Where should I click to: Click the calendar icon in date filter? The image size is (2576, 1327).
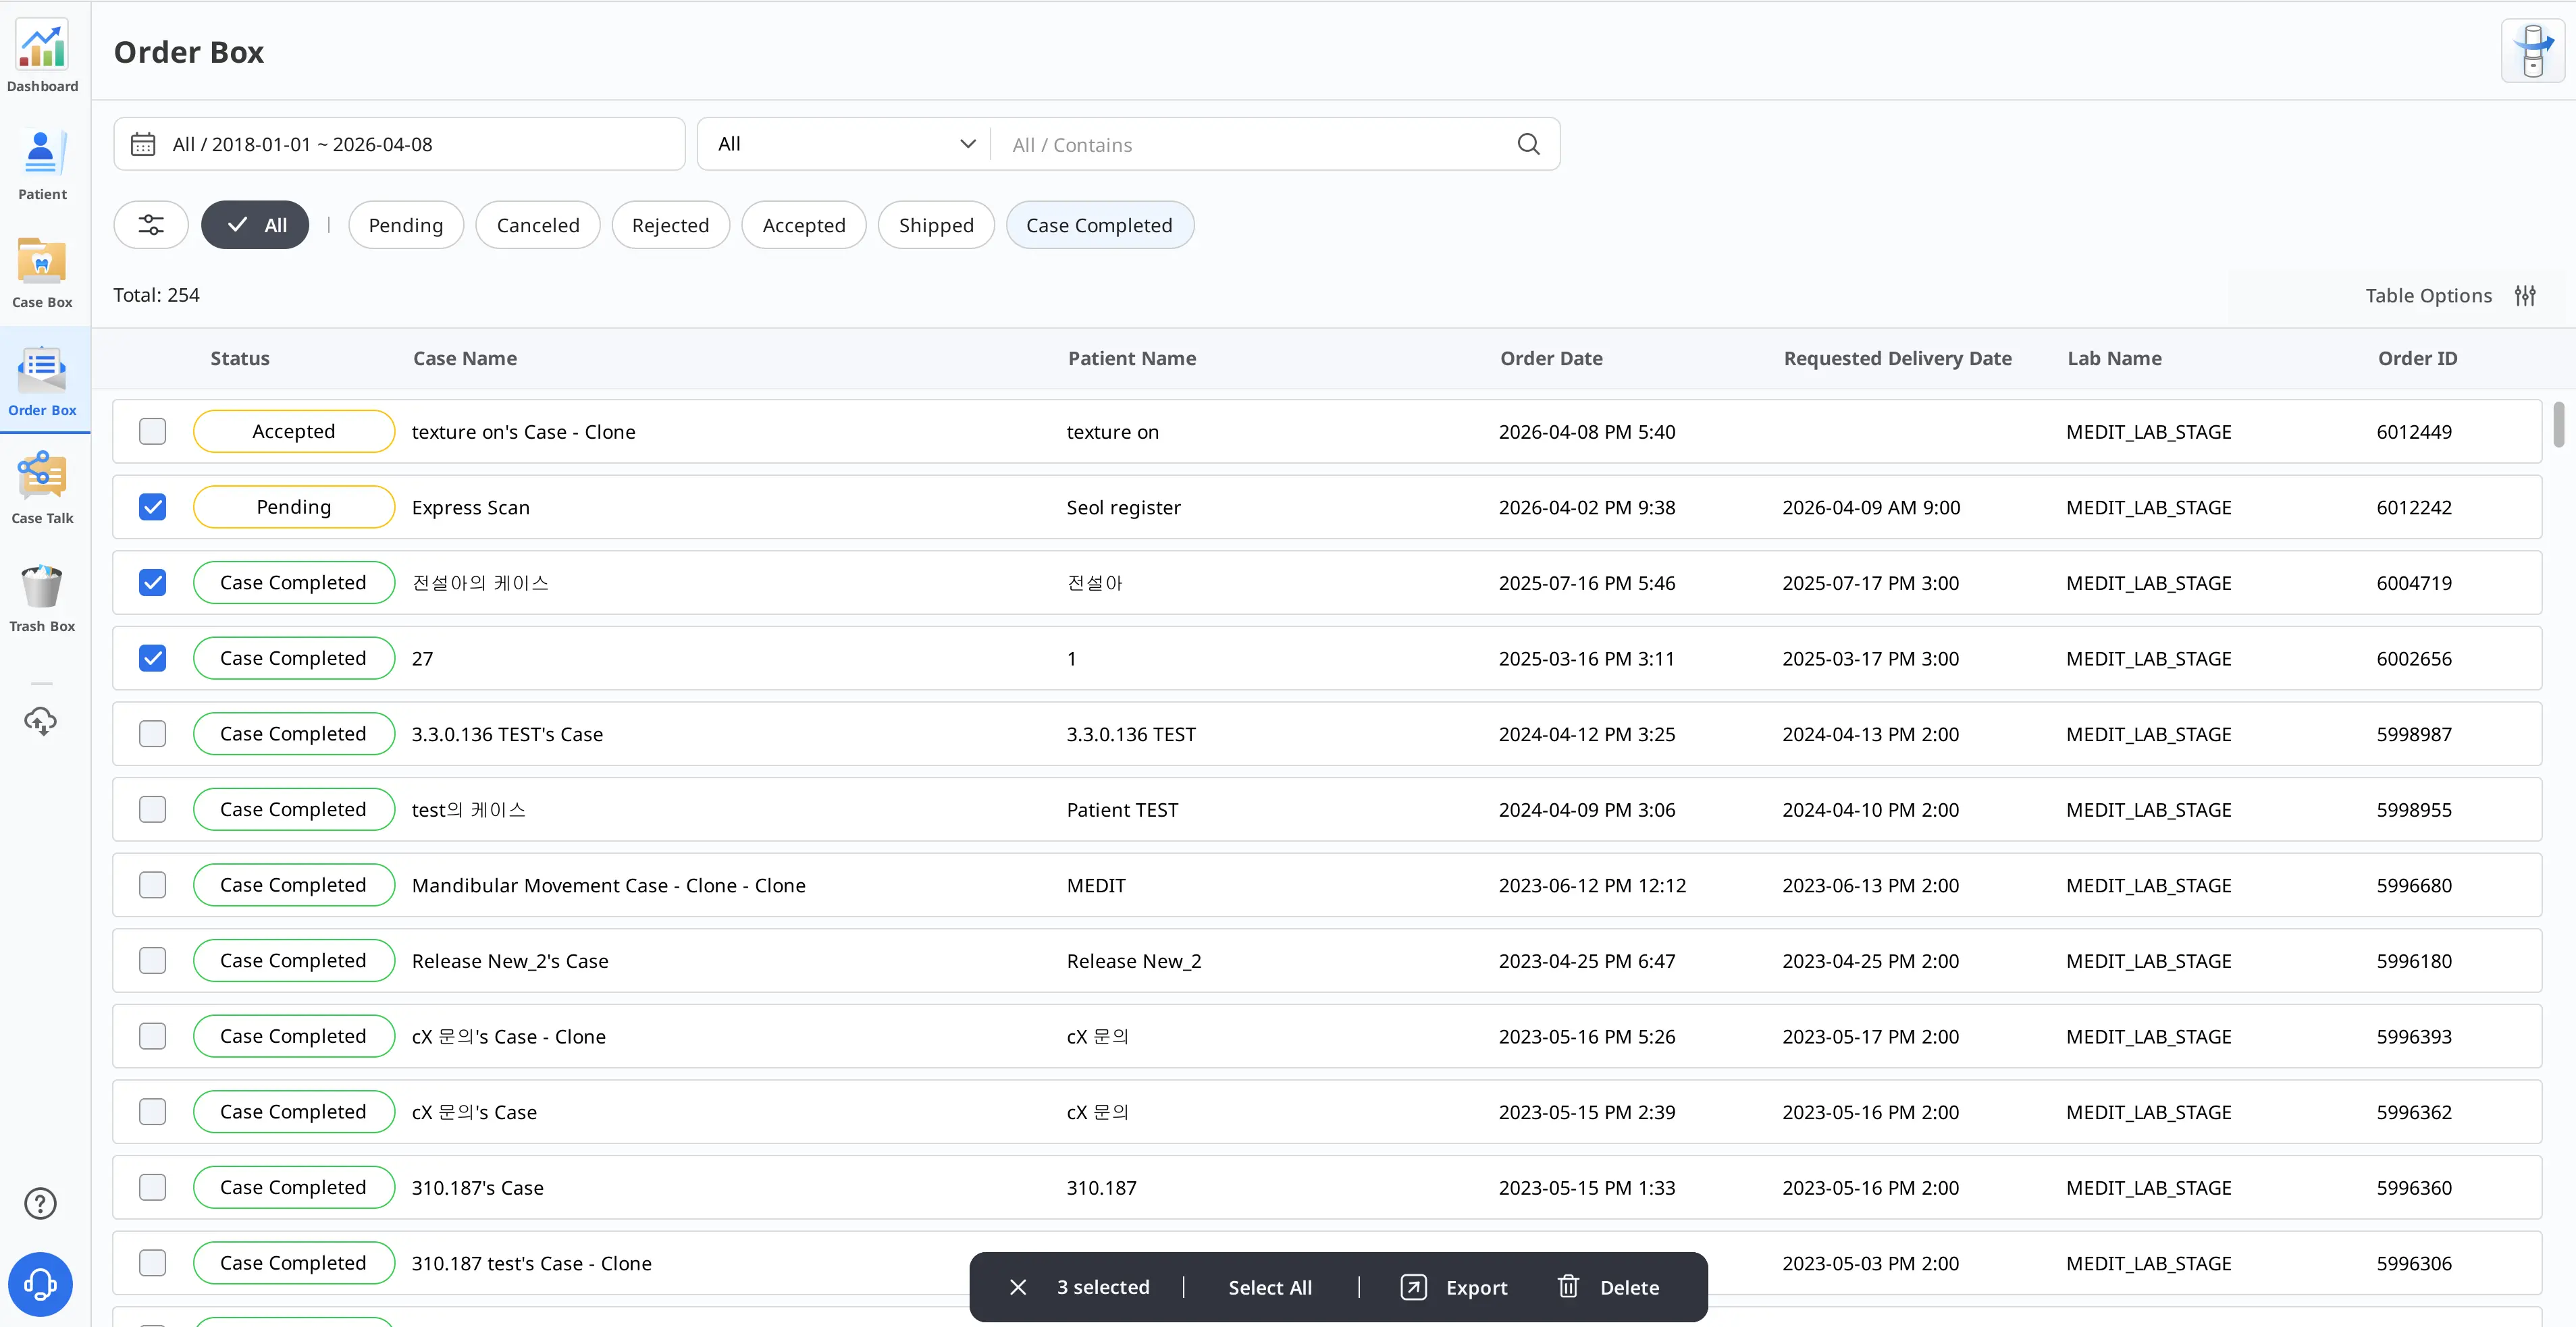coord(143,144)
